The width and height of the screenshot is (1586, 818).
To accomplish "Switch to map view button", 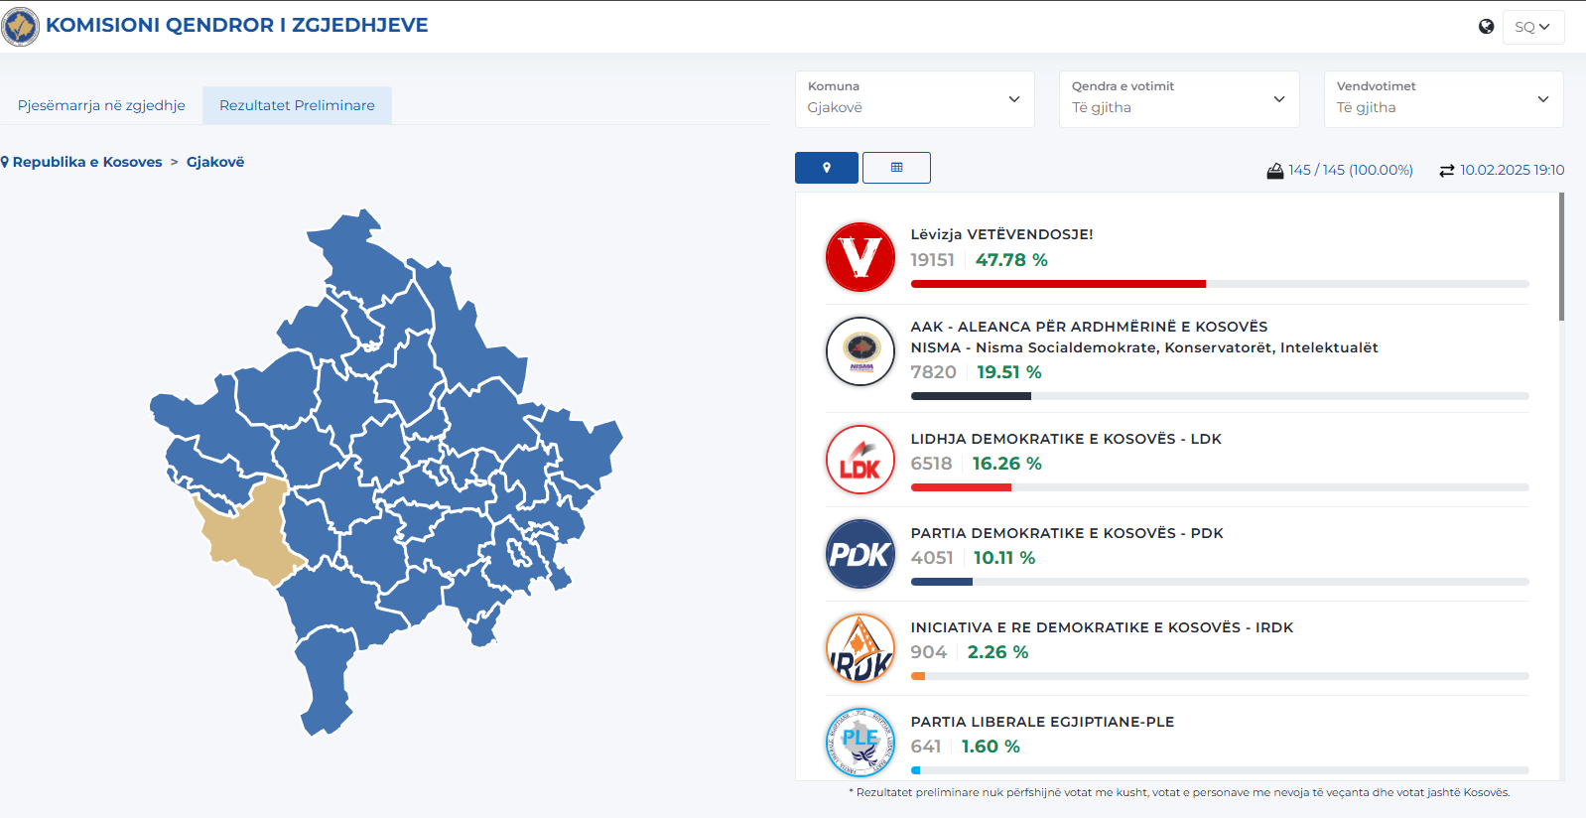I will [826, 168].
